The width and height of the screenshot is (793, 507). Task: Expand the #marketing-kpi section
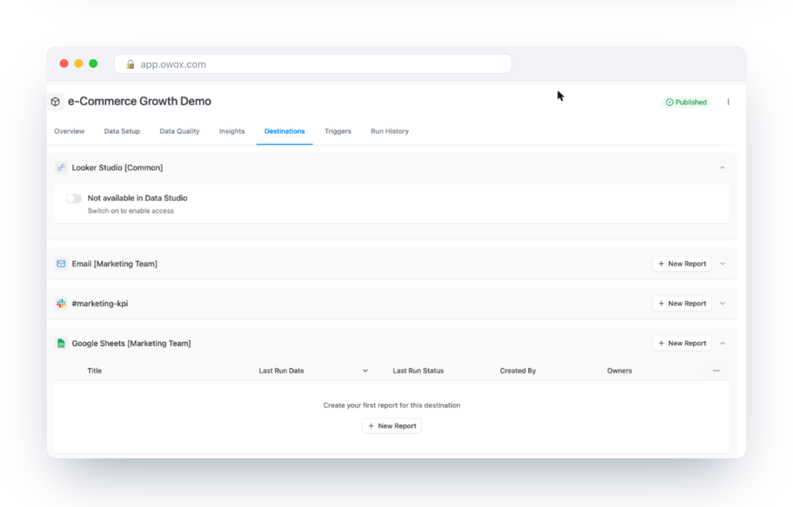(x=722, y=304)
